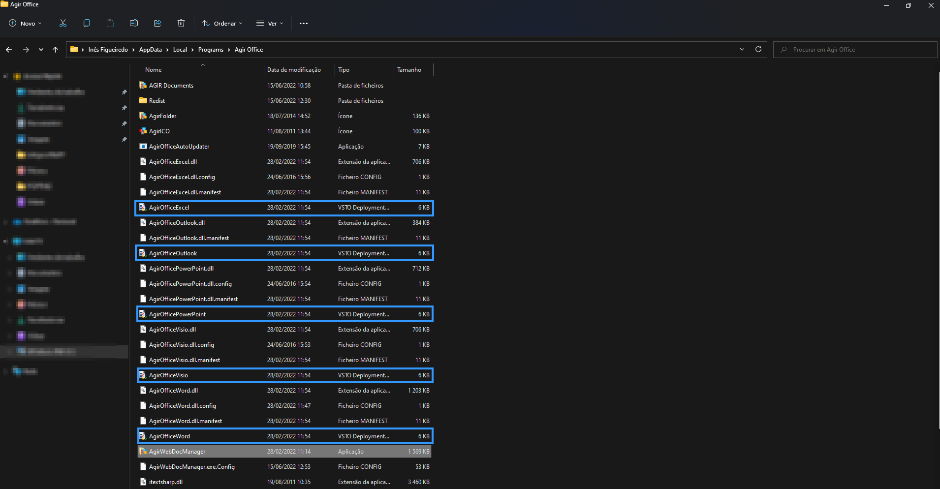The height and width of the screenshot is (489, 940).
Task: Select the AgirOfficePowerPoint VSTO deployment icon
Action: click(x=143, y=314)
